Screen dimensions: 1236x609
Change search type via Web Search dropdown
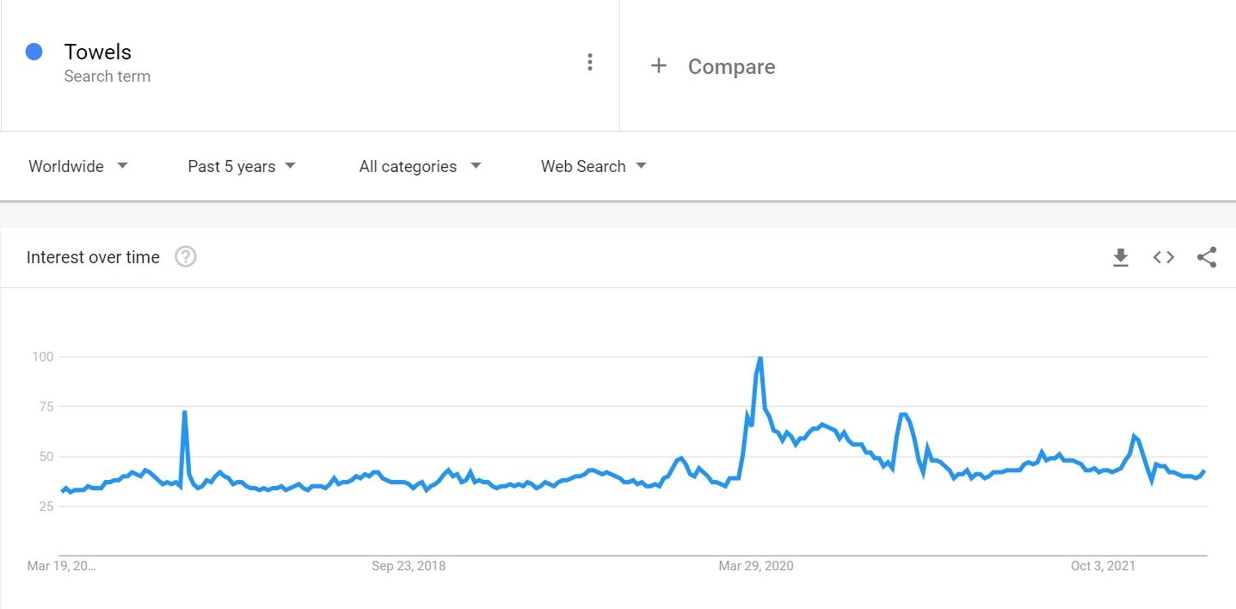[593, 166]
